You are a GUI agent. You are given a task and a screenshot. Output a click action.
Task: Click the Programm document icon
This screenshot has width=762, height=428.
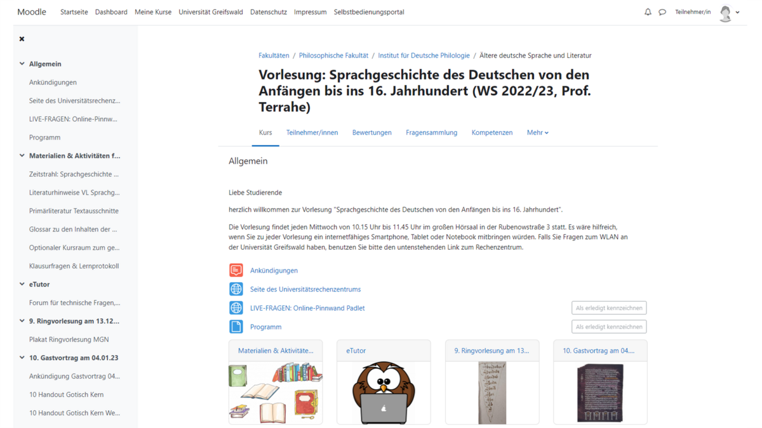click(x=236, y=327)
